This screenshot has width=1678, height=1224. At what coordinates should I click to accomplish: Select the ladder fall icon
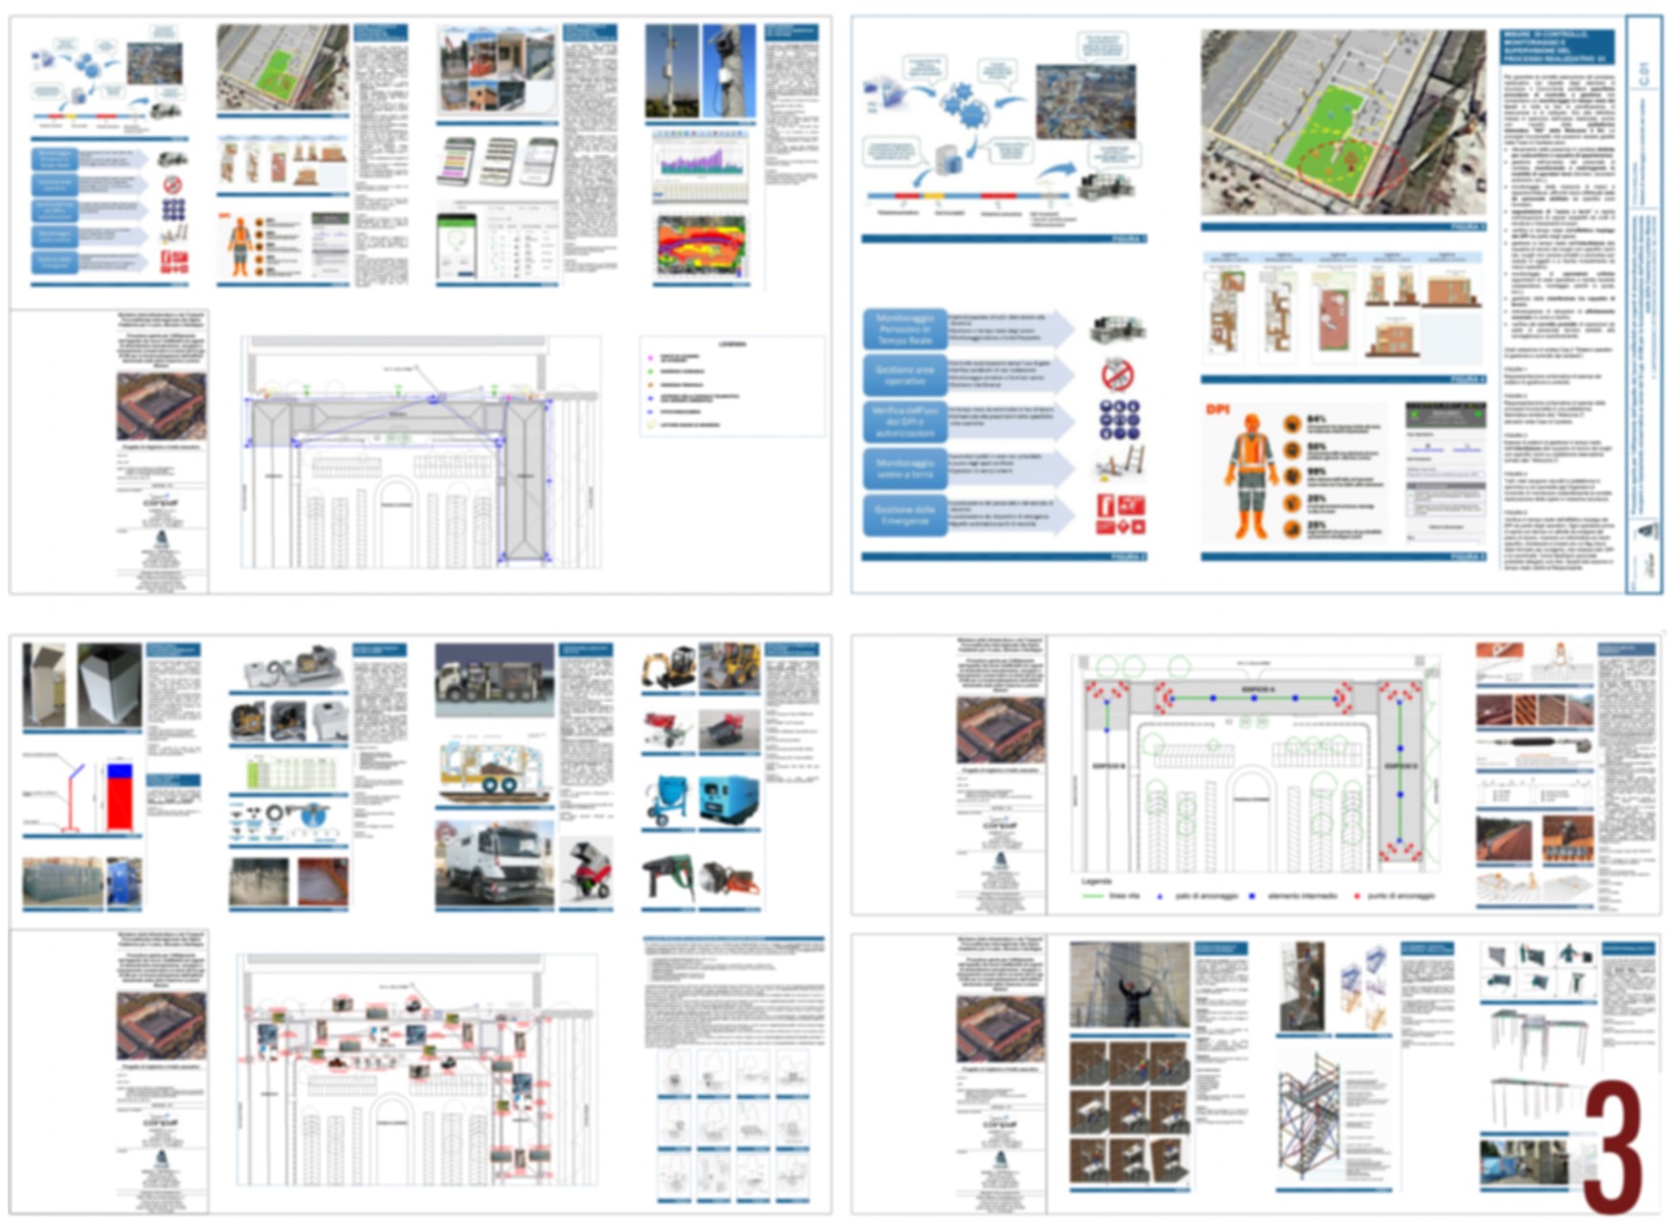pos(1119,464)
